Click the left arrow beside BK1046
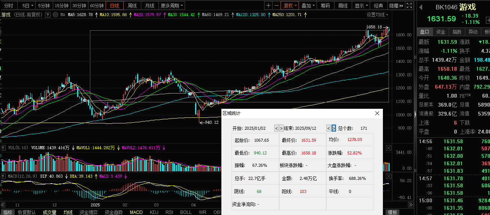 [421, 7]
